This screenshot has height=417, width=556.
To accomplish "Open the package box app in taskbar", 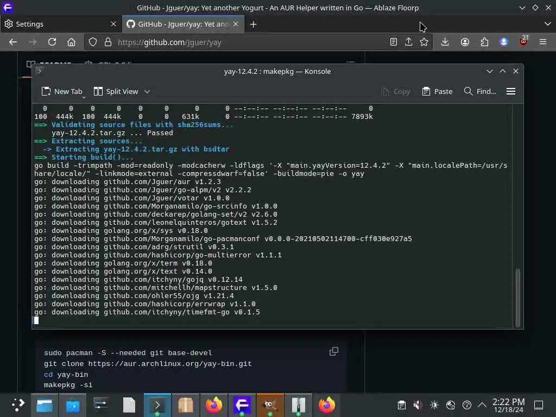I will (x=186, y=405).
